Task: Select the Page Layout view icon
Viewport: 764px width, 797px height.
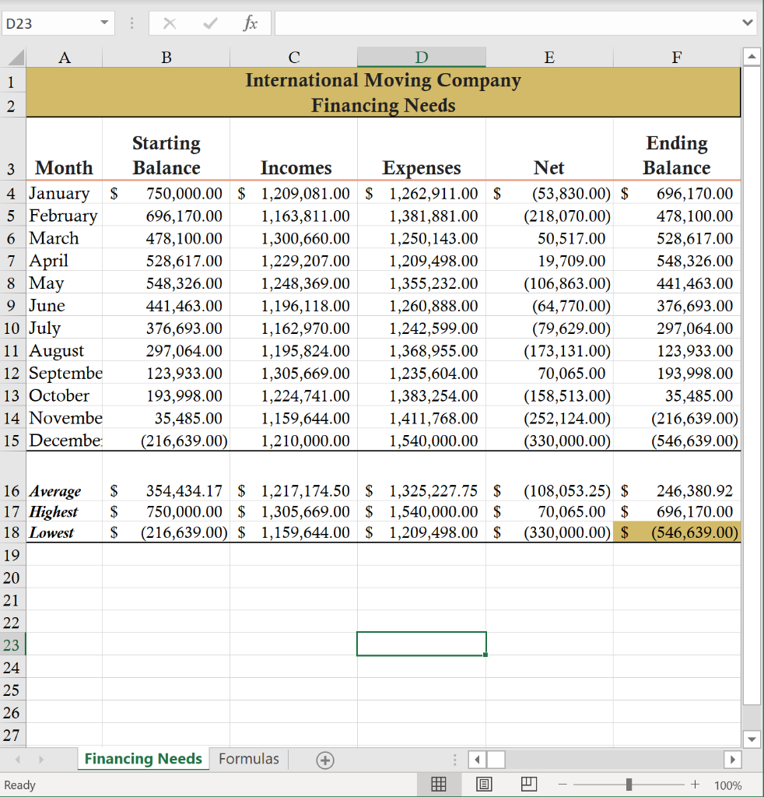Action: (x=484, y=785)
